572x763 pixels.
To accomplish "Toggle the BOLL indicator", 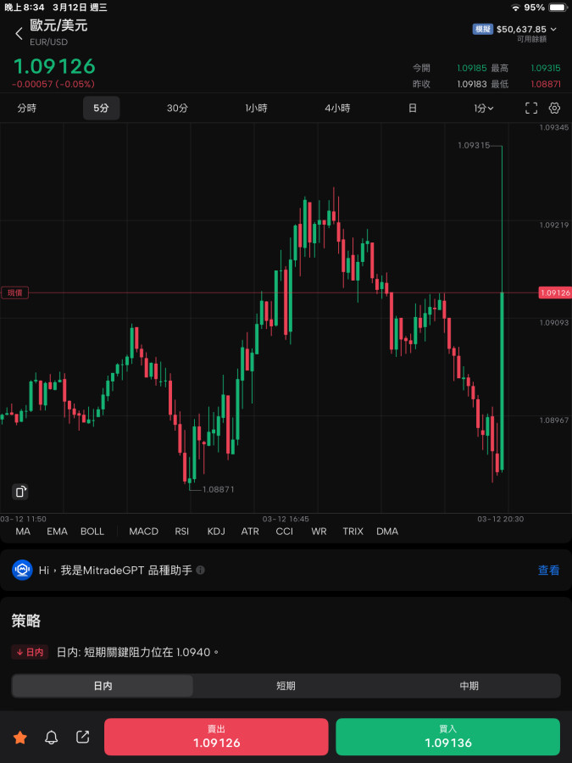I will 92,532.
